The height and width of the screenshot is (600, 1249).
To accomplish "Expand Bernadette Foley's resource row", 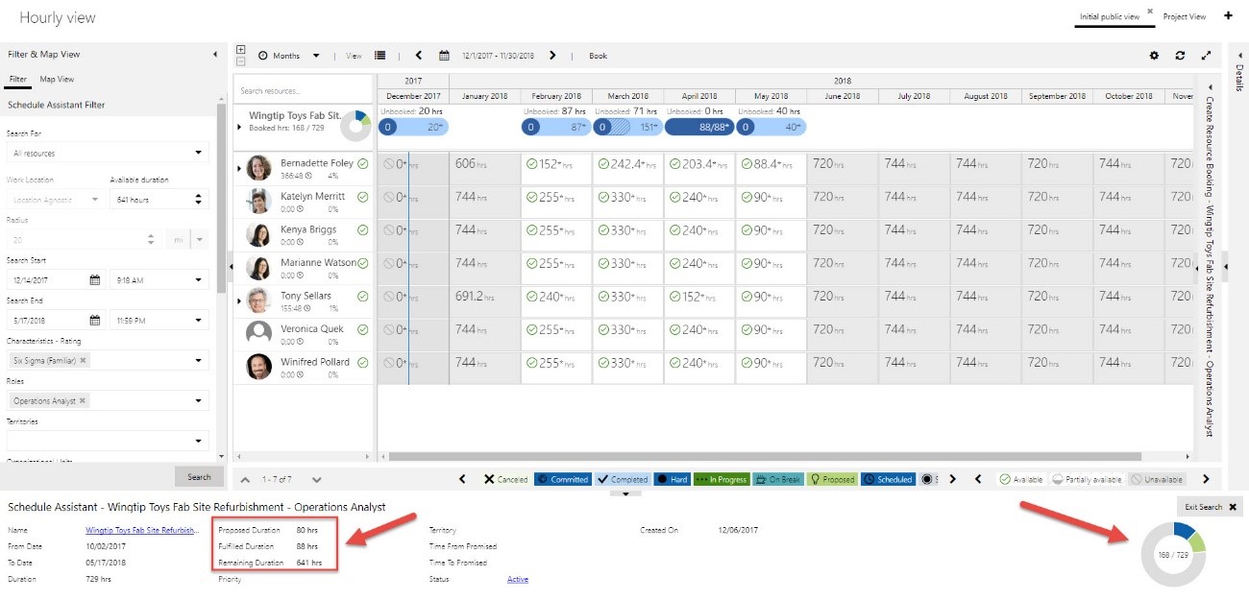I will pos(238,169).
